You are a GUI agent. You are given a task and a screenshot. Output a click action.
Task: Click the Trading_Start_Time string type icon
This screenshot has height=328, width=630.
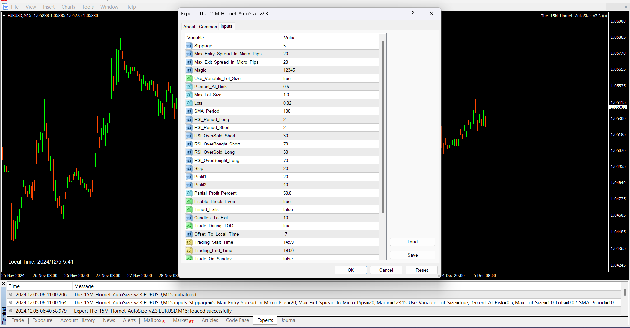click(x=189, y=242)
